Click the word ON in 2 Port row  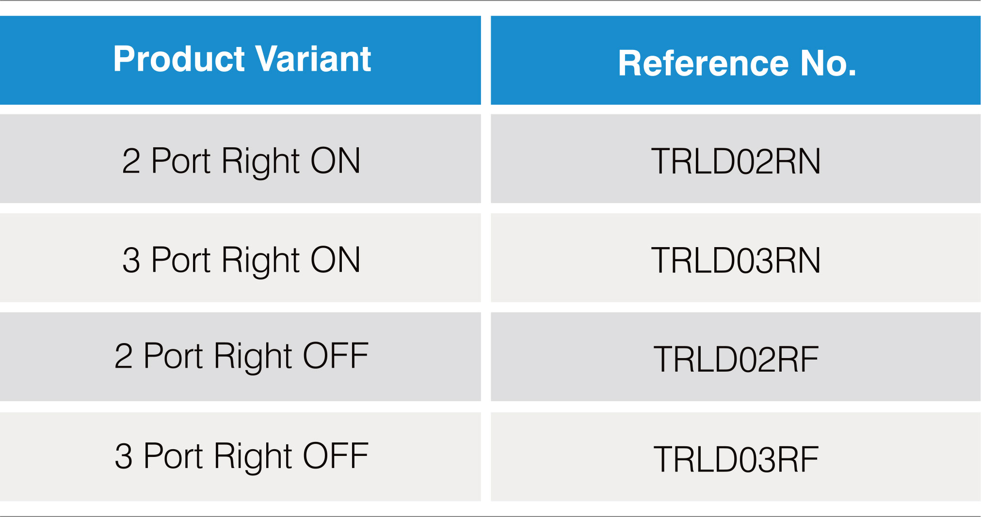[x=335, y=161]
